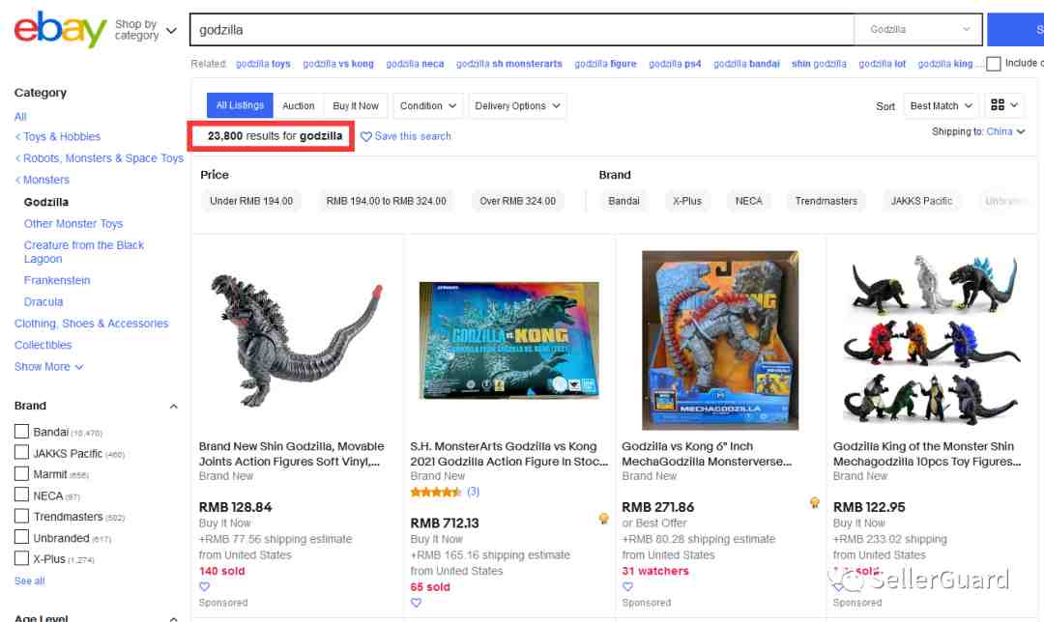Screen dimensions: 1044x622
Task: Filter by RMB 194.00 to RMB 324.00
Action: 386,201
